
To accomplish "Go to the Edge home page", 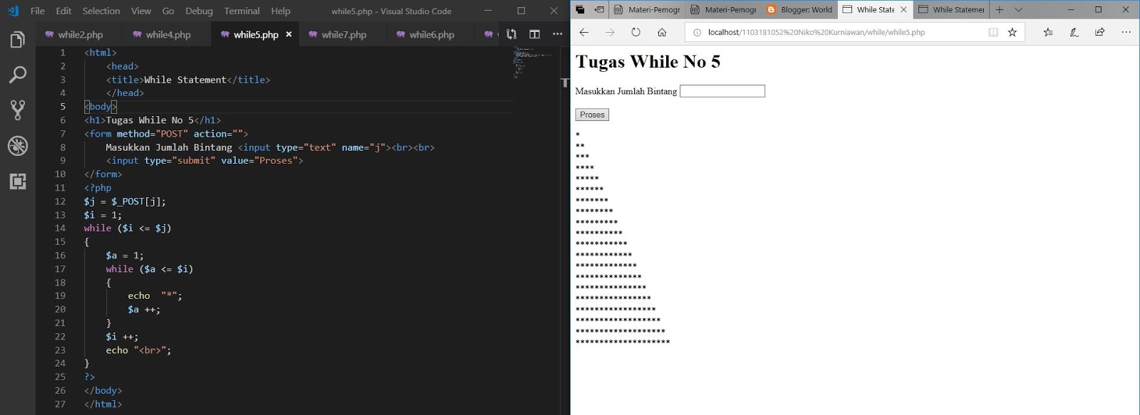I will click(x=662, y=32).
